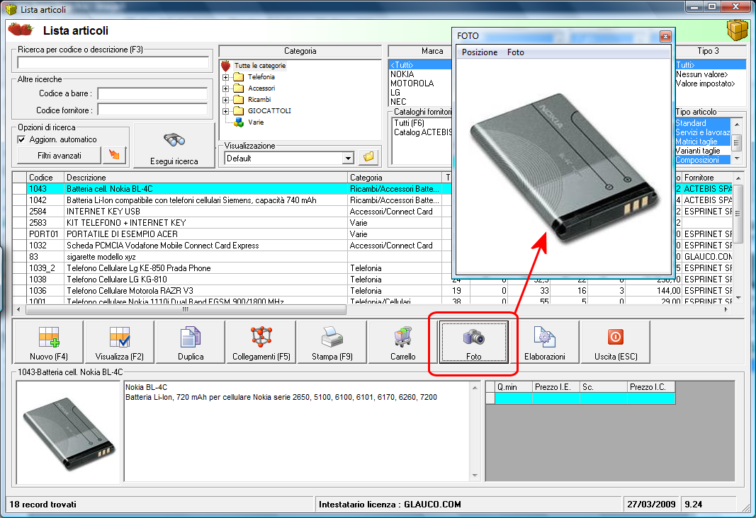Click the Foto camera icon
756x518 pixels.
click(x=473, y=337)
